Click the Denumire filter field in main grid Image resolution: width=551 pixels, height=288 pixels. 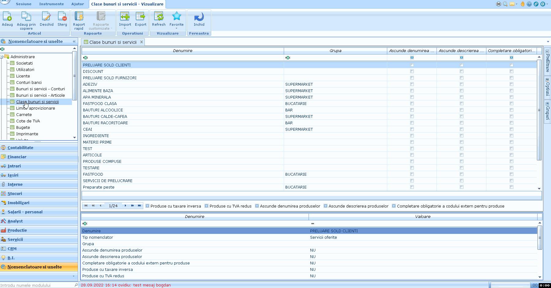(x=183, y=58)
